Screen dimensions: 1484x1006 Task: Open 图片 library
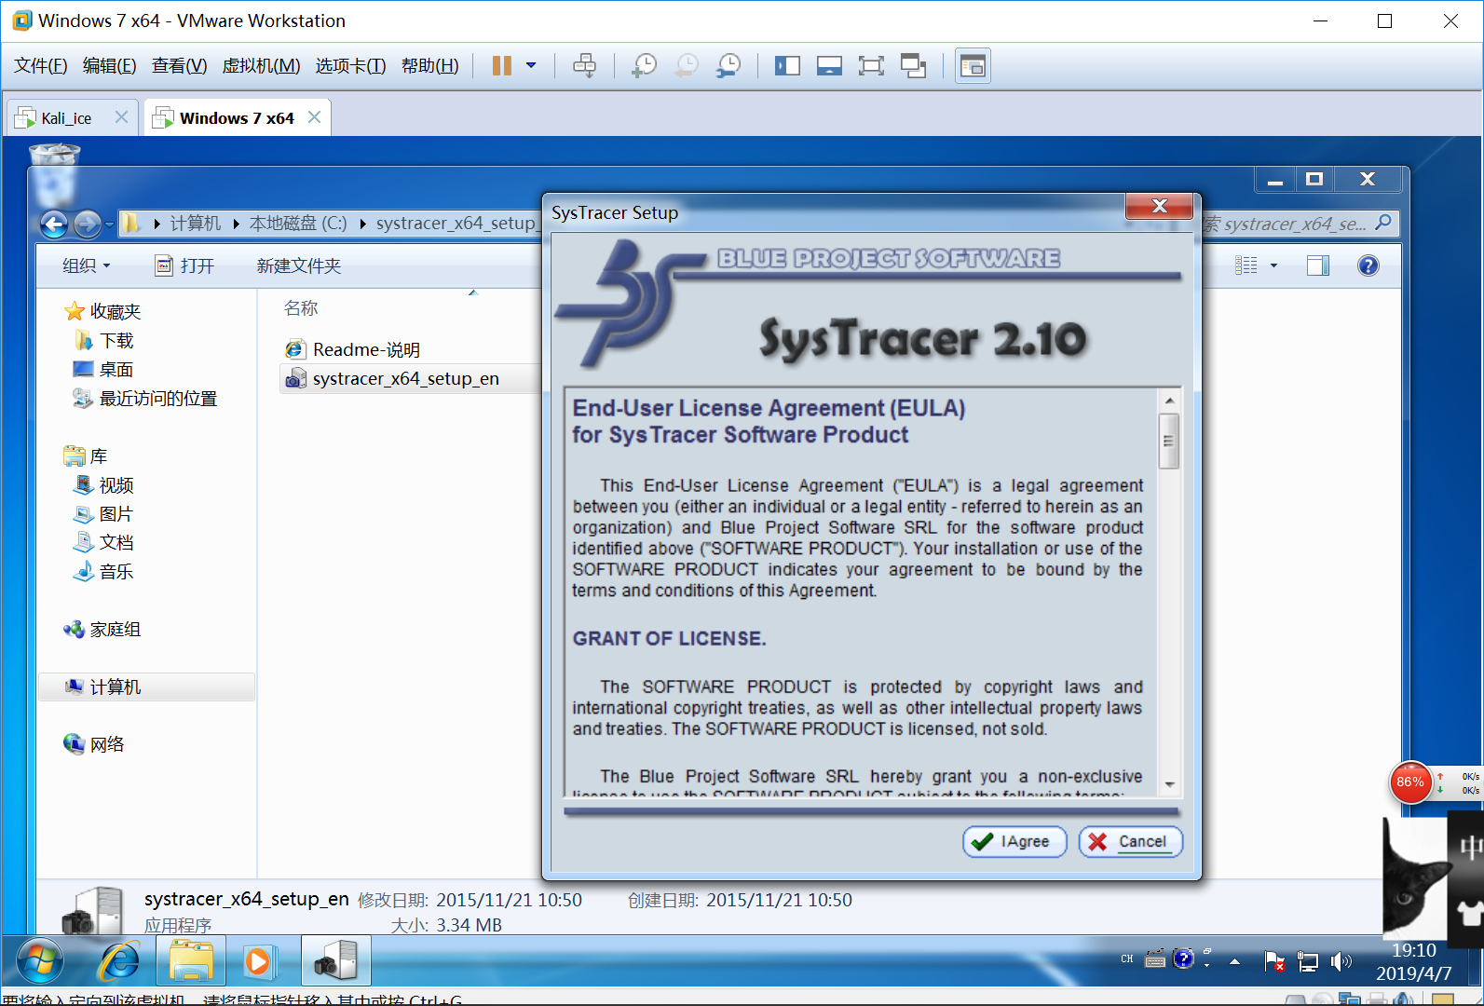click(x=103, y=513)
